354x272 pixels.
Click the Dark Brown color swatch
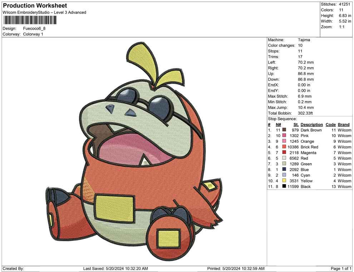point(284,130)
